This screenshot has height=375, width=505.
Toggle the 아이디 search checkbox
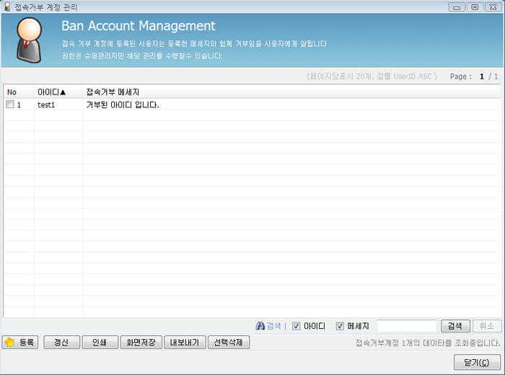coord(296,326)
